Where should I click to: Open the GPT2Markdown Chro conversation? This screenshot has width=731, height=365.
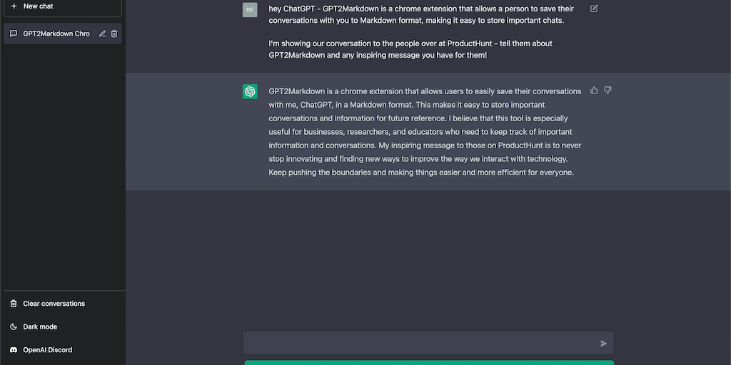click(56, 34)
